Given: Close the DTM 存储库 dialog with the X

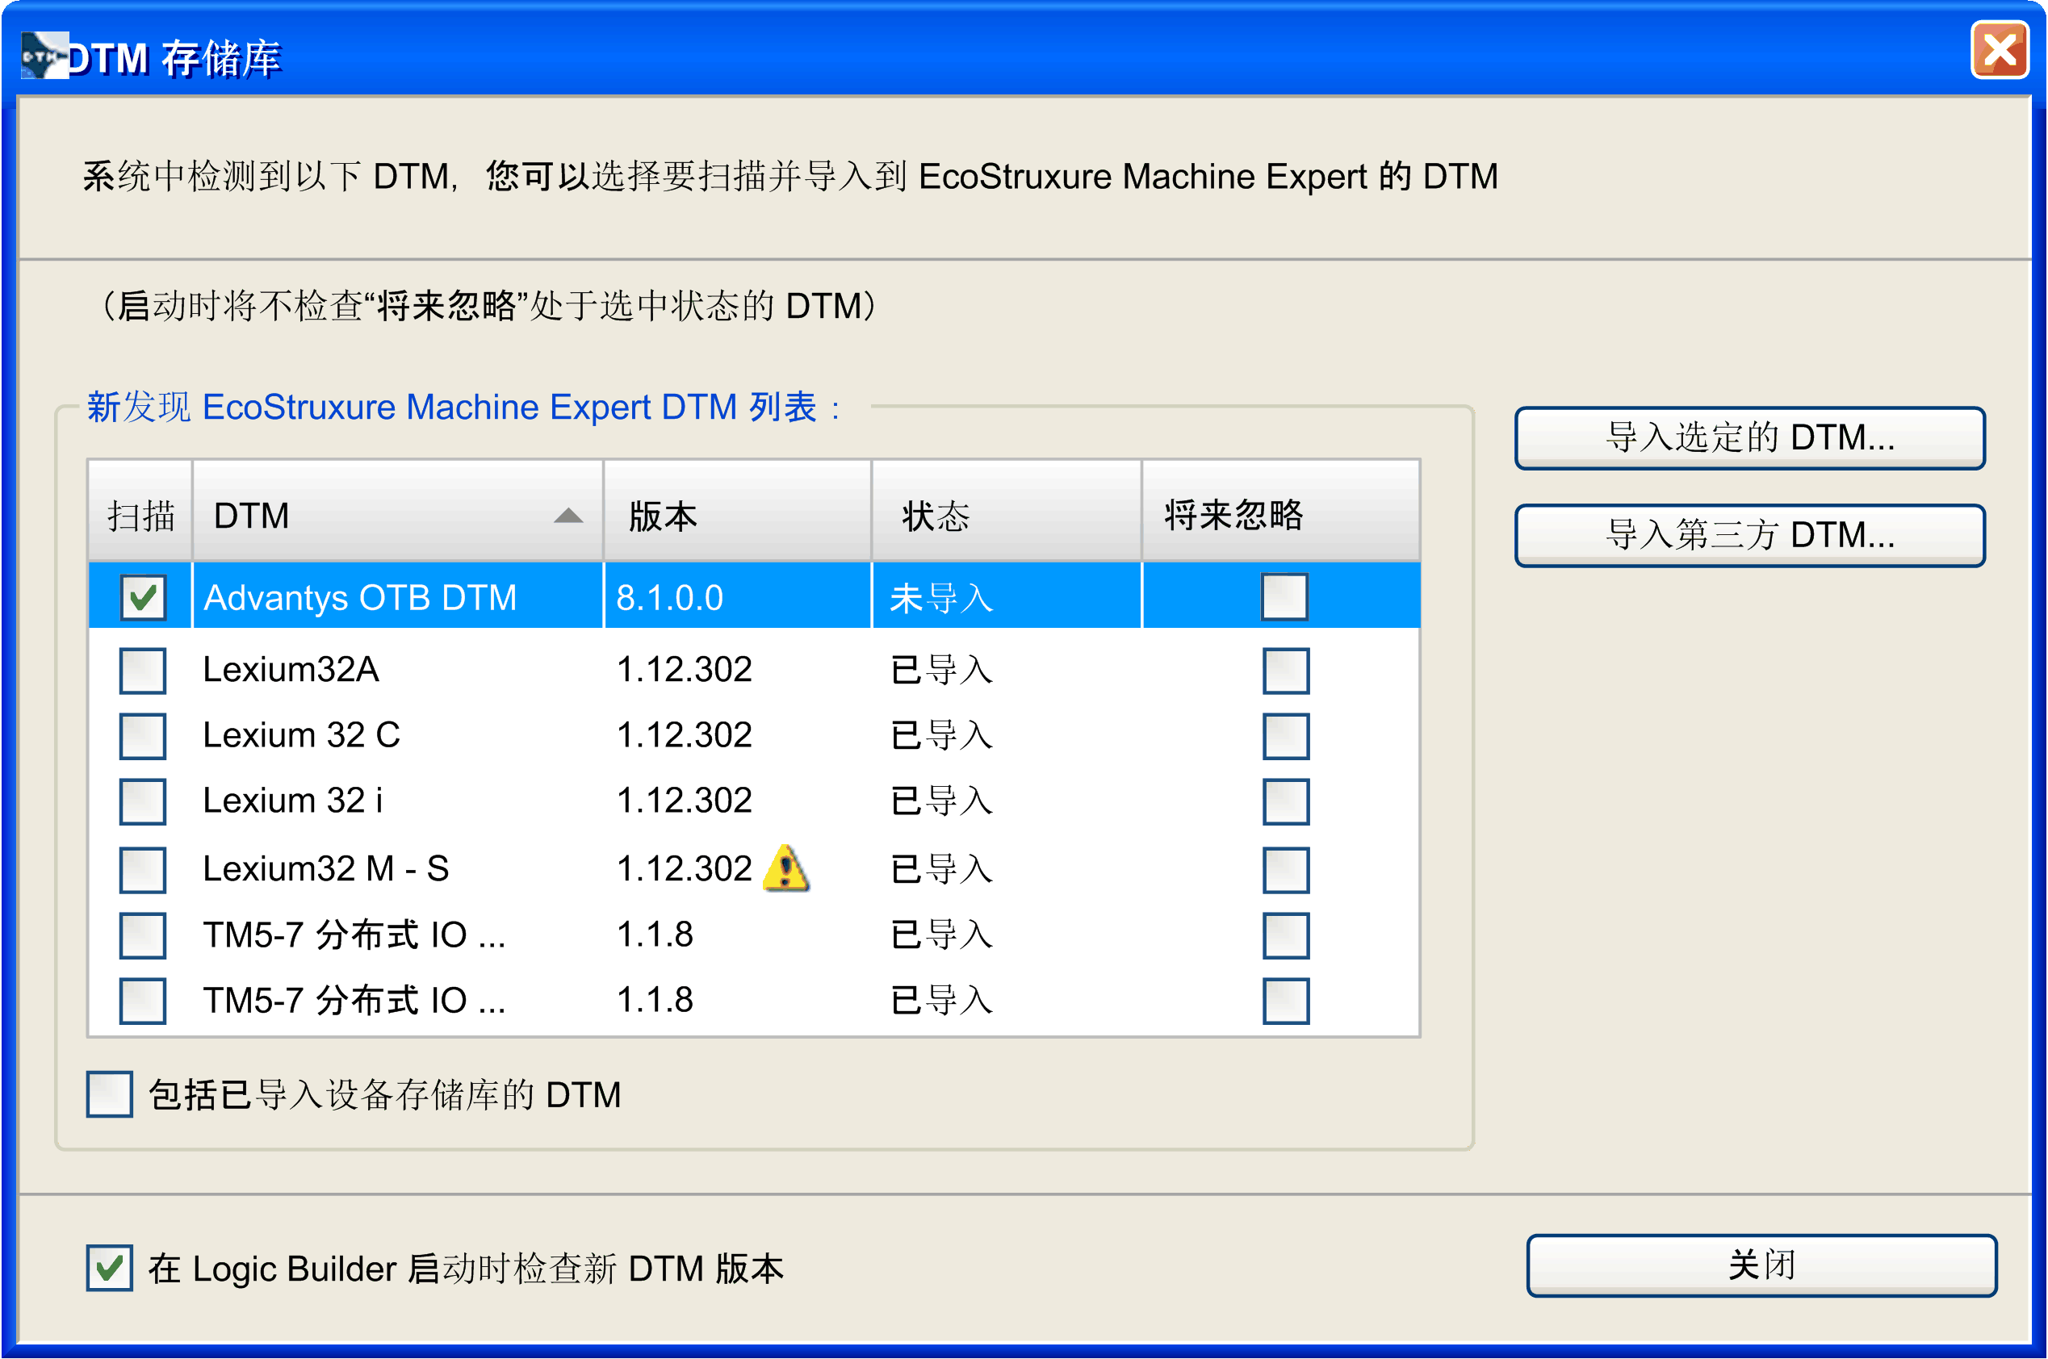Looking at the screenshot, I should pyautogui.click(x=2000, y=50).
